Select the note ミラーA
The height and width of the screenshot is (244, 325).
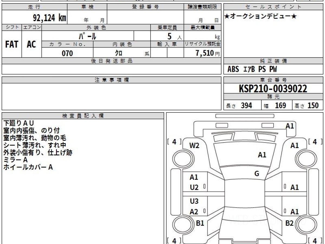(15, 160)
